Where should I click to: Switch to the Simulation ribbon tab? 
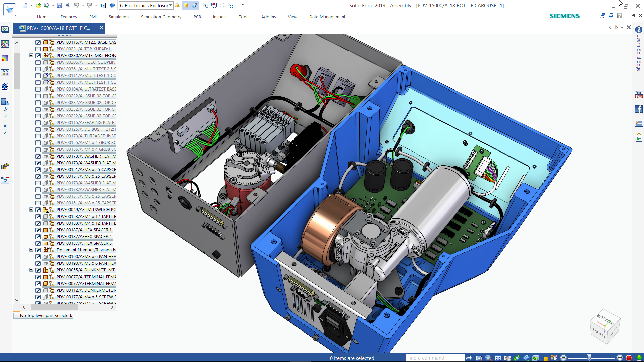(x=118, y=17)
